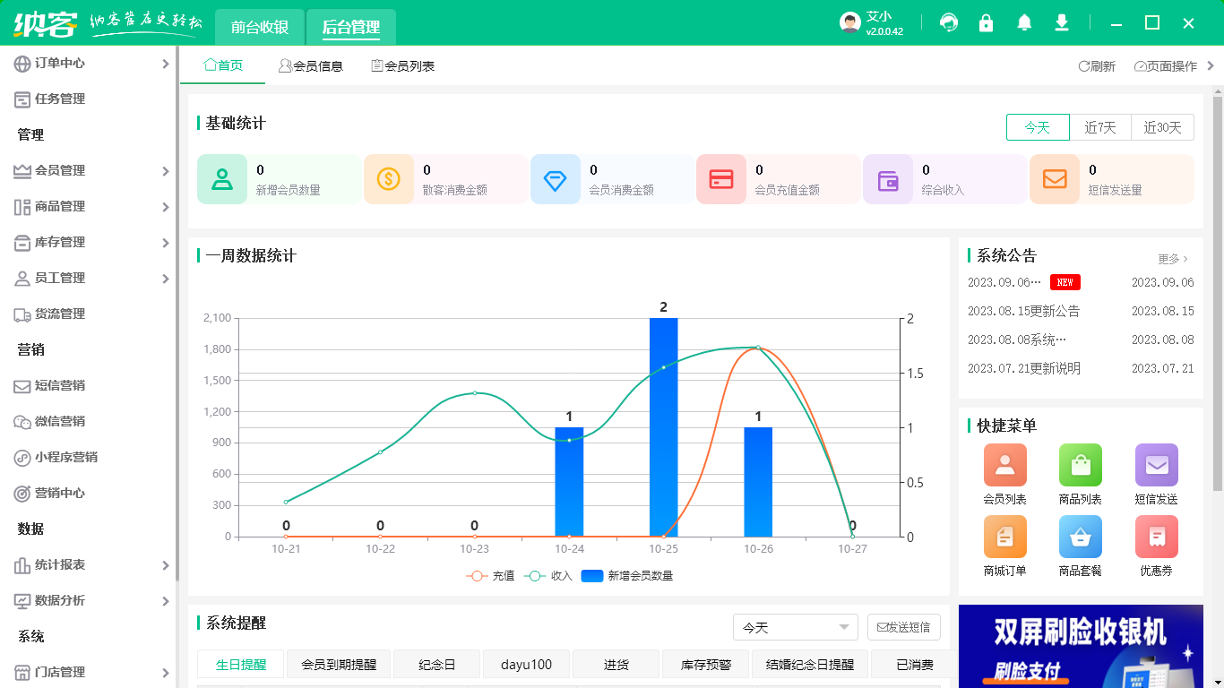Viewport: 1224px width, 688px height.
Task: Open the 2023.07.21更新说明 announcement
Action: click(1023, 368)
